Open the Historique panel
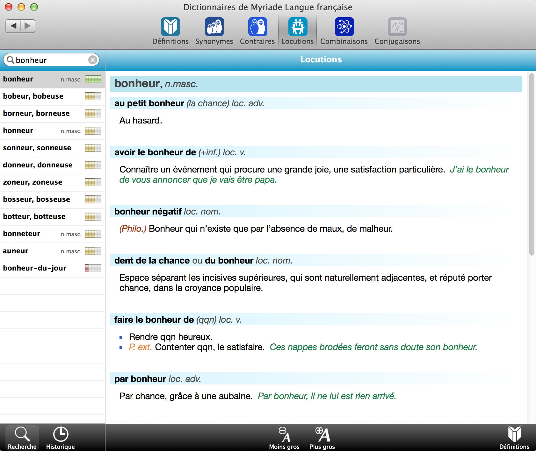This screenshot has height=451, width=536. [61, 438]
